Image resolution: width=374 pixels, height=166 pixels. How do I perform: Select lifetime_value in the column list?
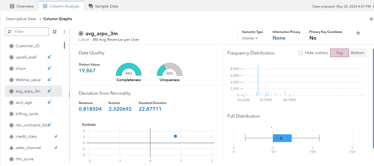28,80
